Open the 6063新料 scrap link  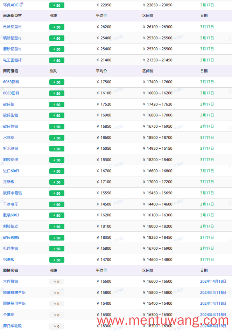11,82
